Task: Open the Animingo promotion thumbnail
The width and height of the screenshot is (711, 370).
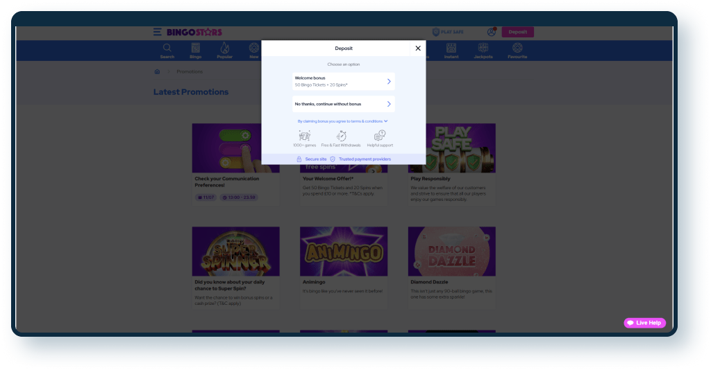Action: [x=343, y=252]
